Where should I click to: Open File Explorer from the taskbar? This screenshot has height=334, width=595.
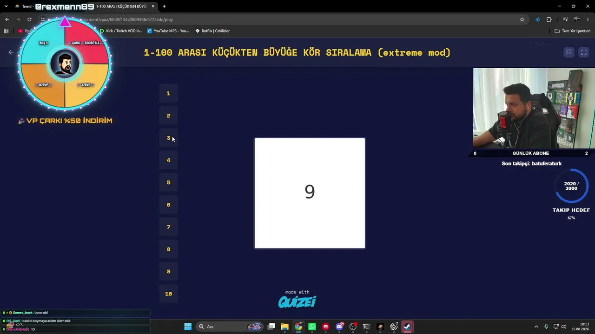(x=285, y=327)
